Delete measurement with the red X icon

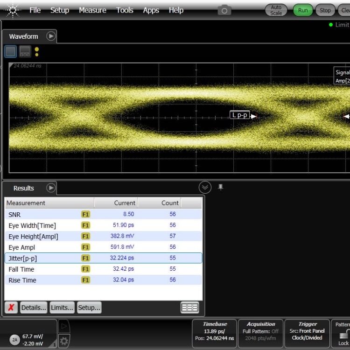pos(11,308)
